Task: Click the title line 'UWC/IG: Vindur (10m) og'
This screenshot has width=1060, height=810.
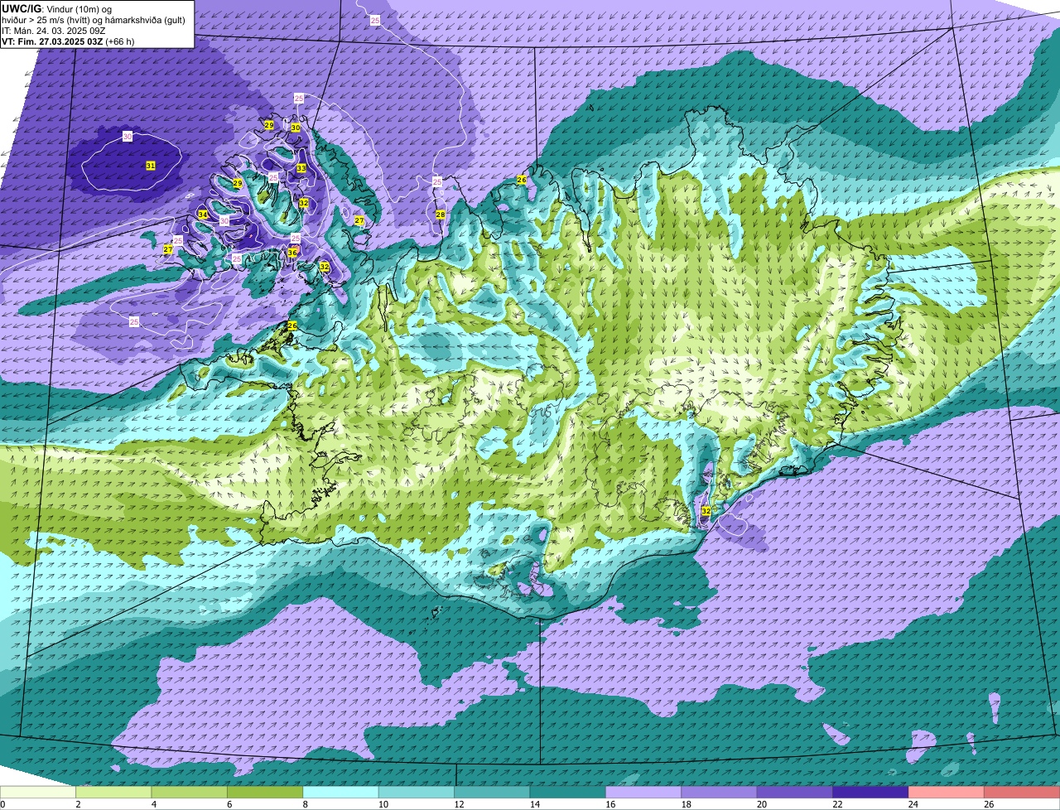Action: click(56, 8)
